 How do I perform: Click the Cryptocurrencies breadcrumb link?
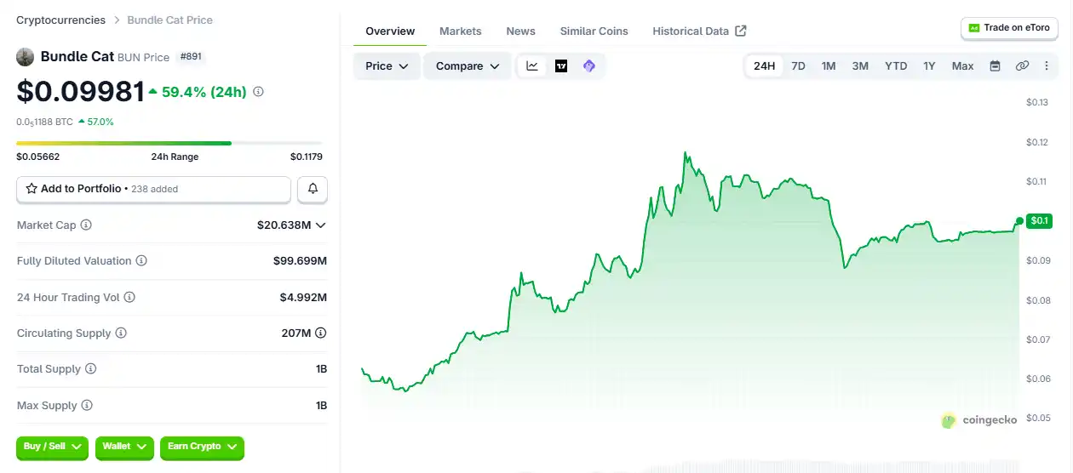point(61,20)
